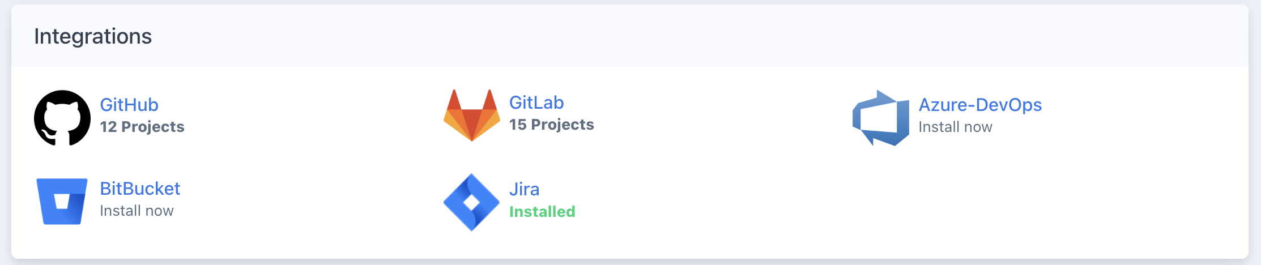The image size is (1261, 265).
Task: Click the GitLab fox logo icon
Action: (x=472, y=116)
